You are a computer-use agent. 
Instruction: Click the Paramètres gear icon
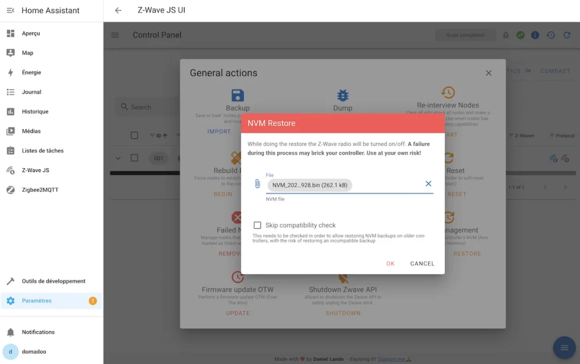[10, 301]
